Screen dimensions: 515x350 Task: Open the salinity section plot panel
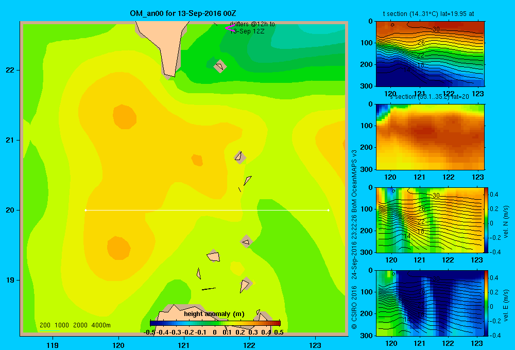click(430, 136)
